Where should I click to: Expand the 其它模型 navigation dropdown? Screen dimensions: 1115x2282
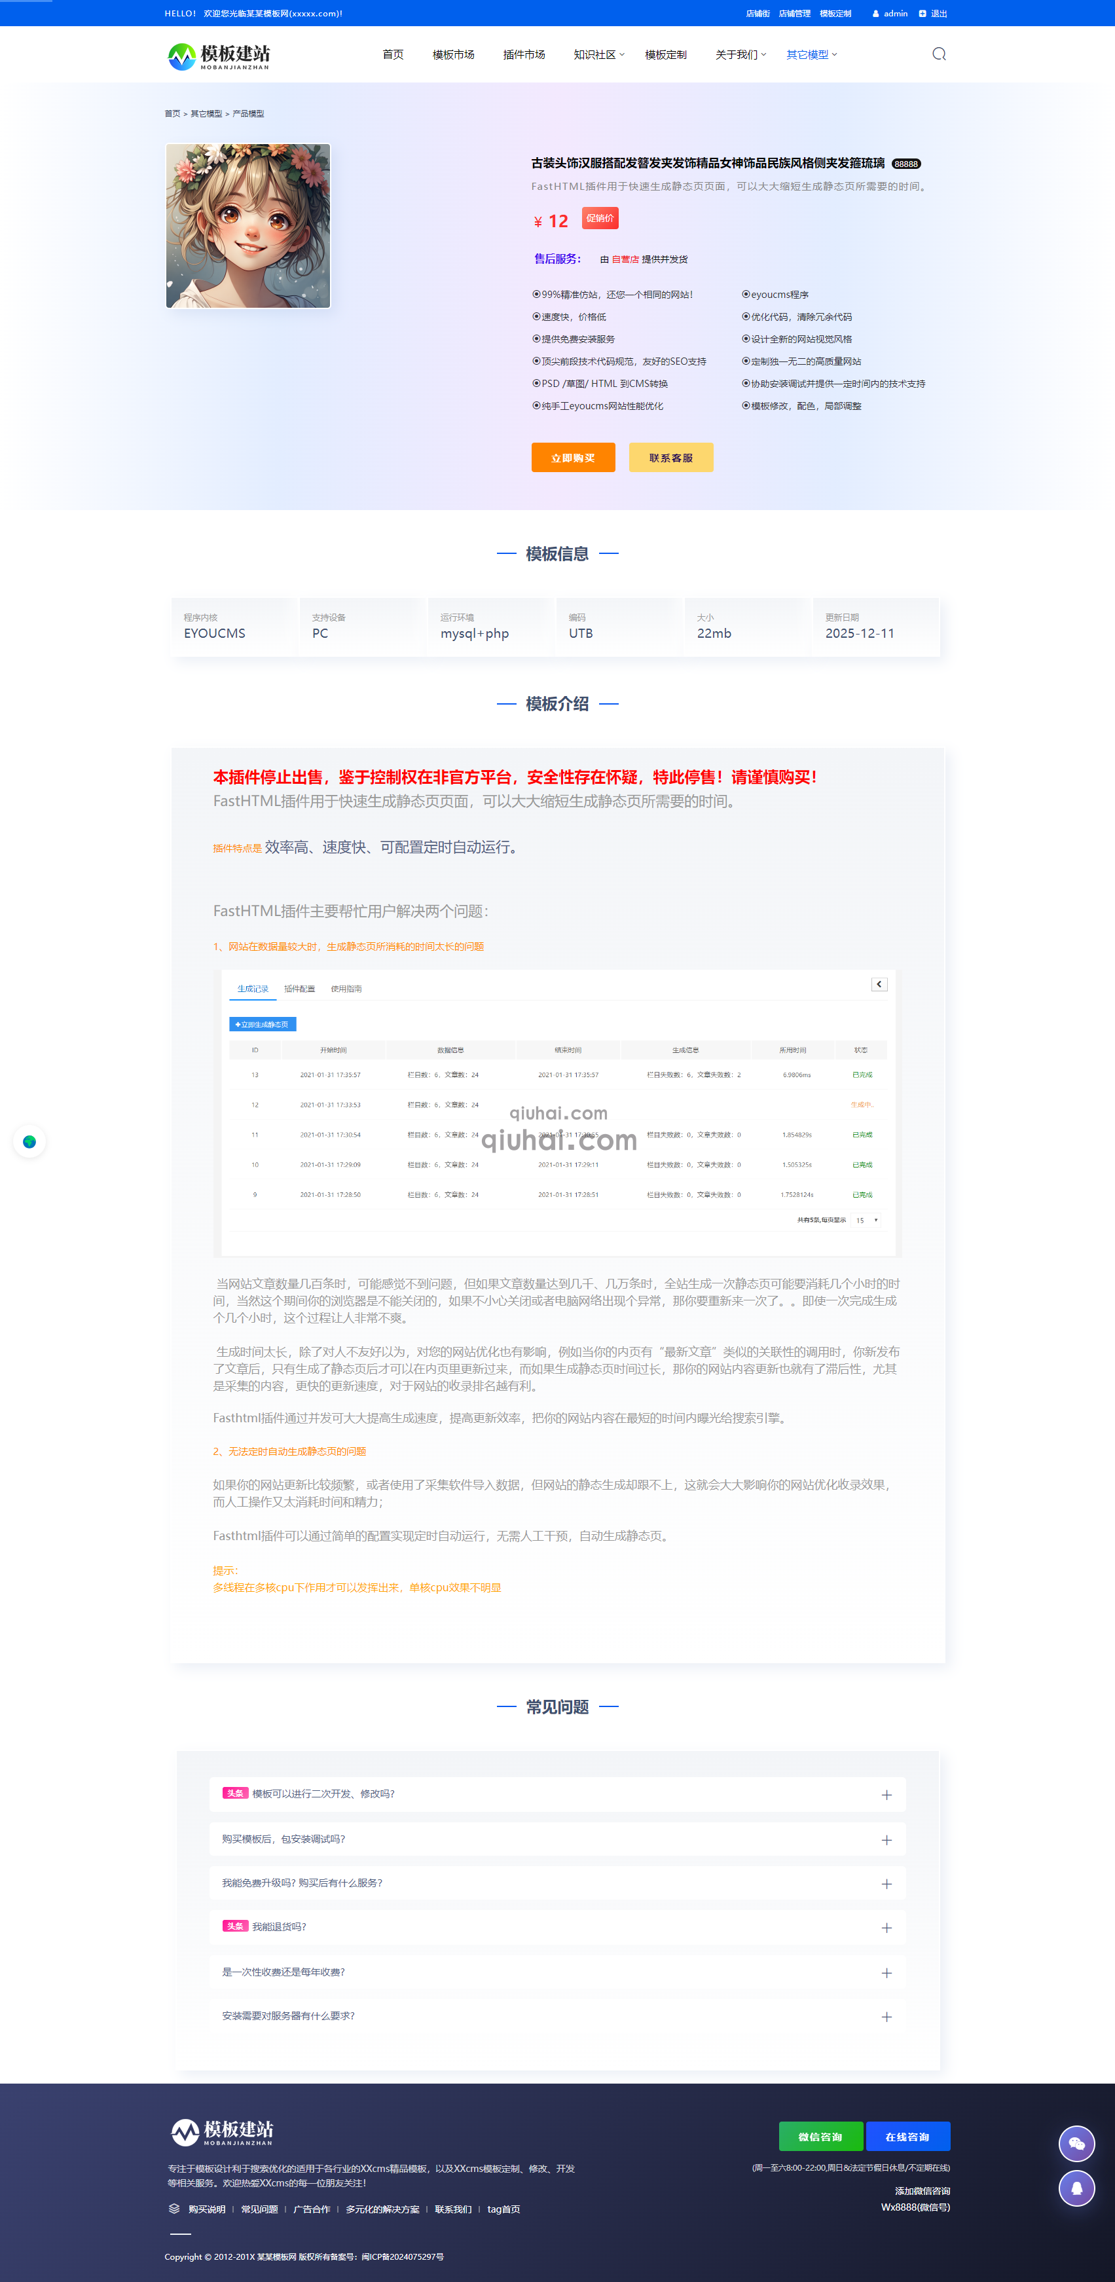point(809,54)
